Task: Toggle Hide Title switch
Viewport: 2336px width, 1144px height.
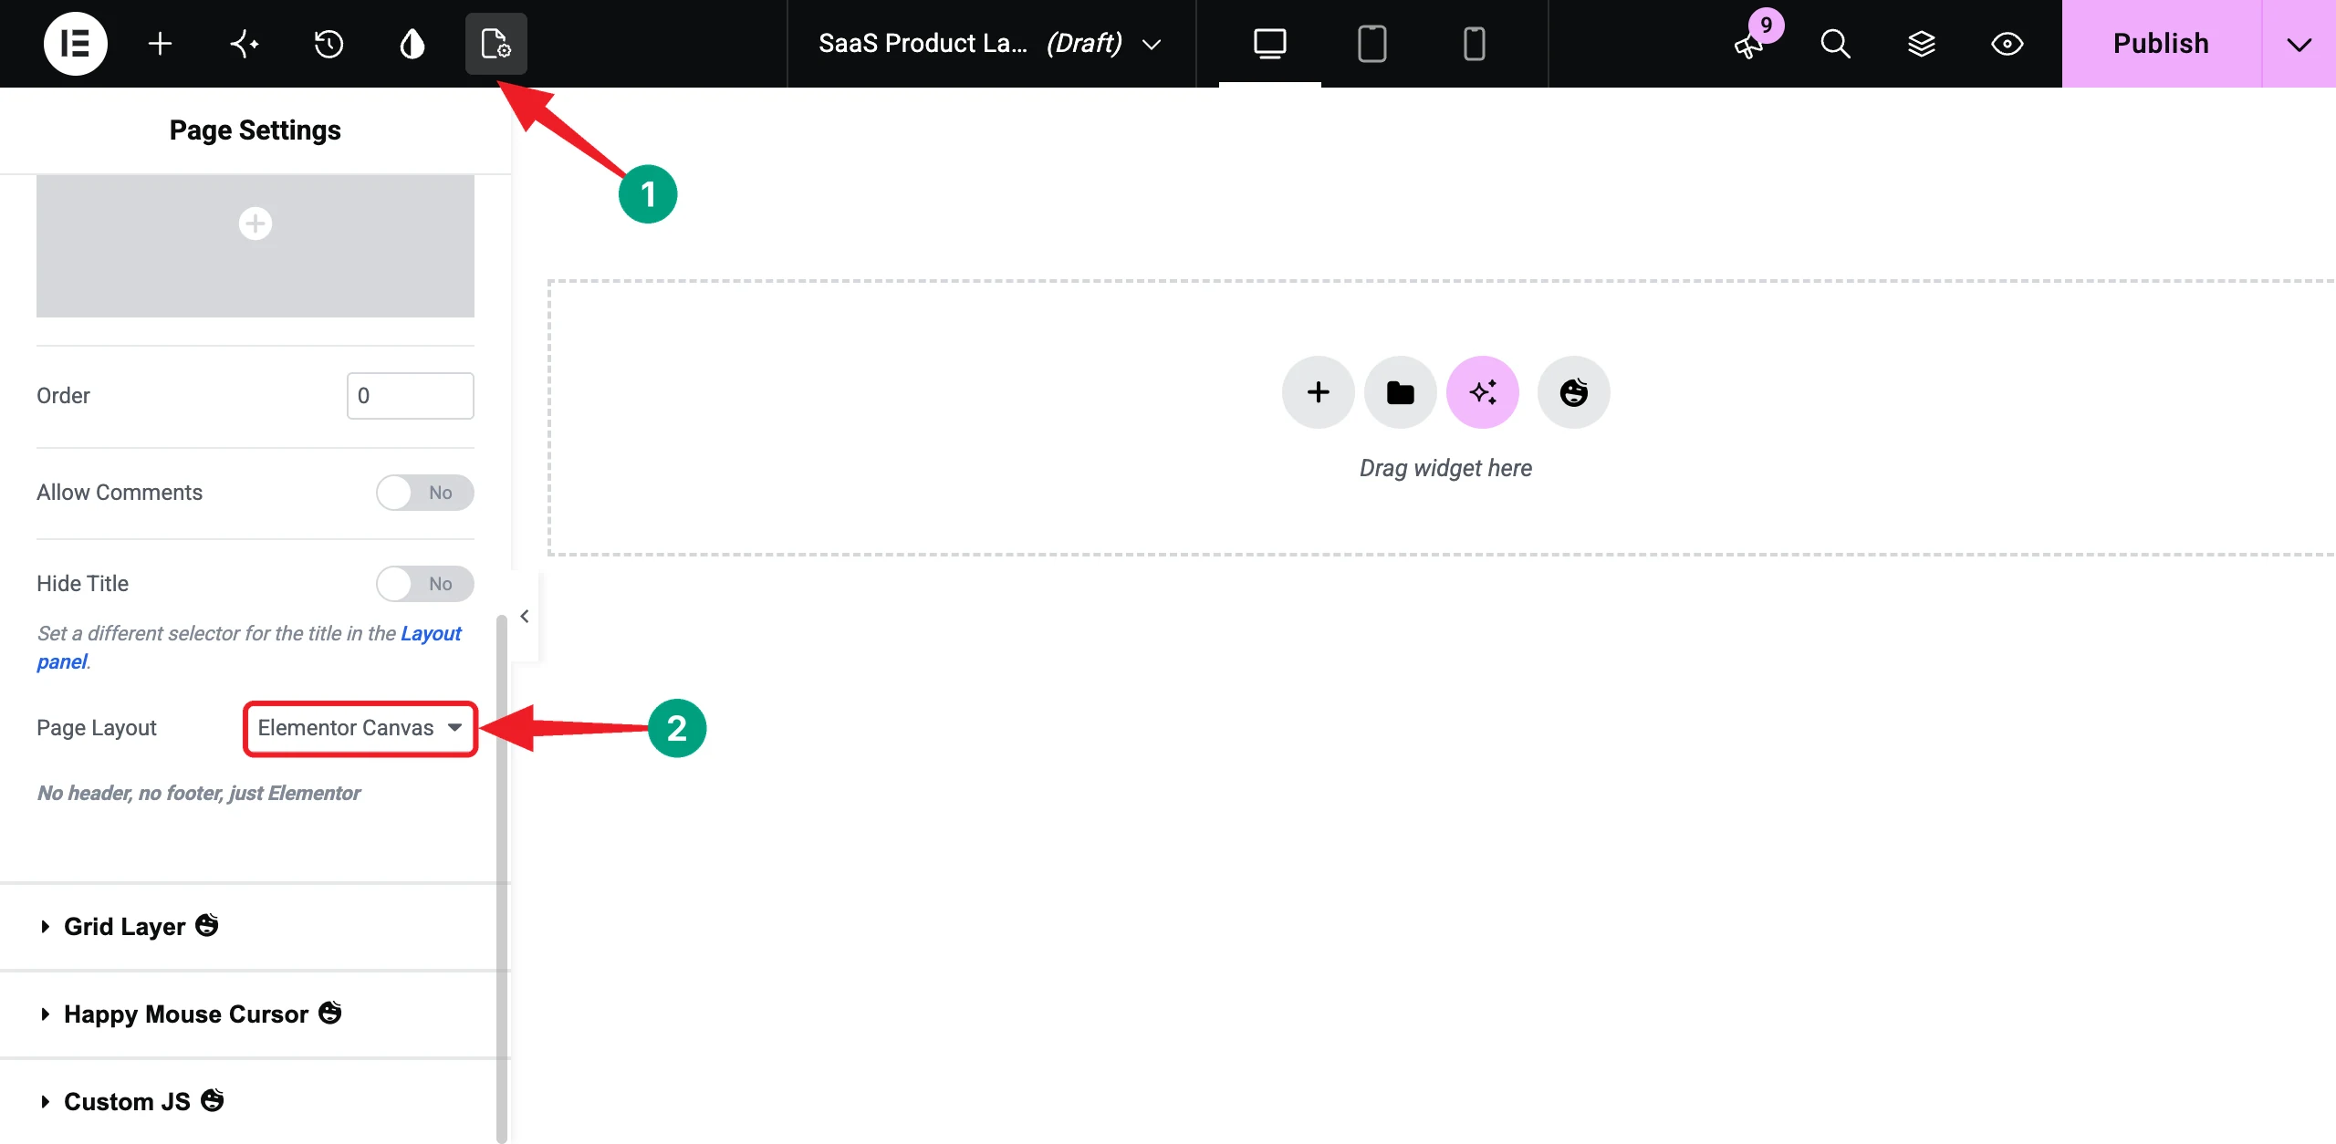Action: (x=424, y=584)
